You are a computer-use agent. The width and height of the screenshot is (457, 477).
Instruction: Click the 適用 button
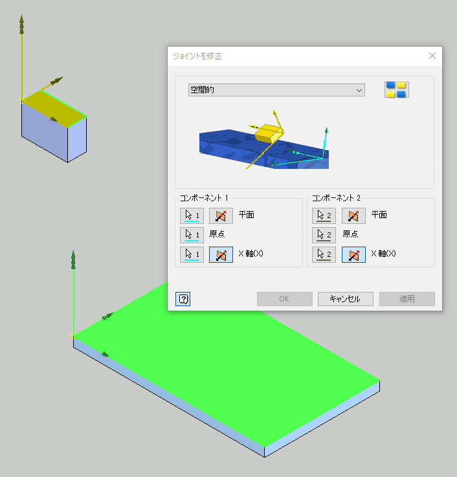click(x=407, y=299)
